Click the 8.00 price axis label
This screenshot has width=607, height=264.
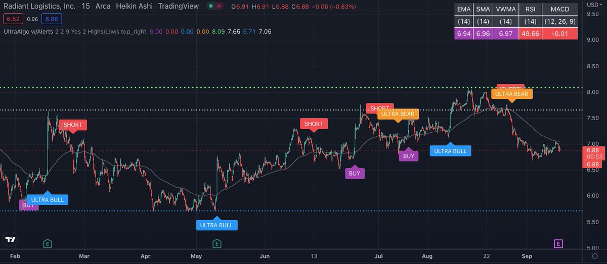click(x=593, y=92)
